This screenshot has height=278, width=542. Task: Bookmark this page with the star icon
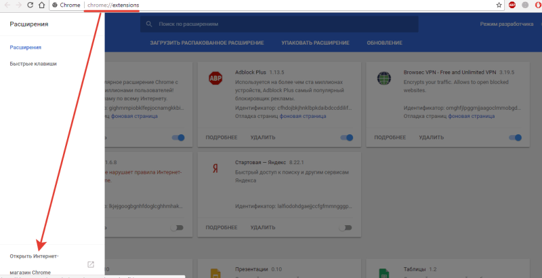499,5
